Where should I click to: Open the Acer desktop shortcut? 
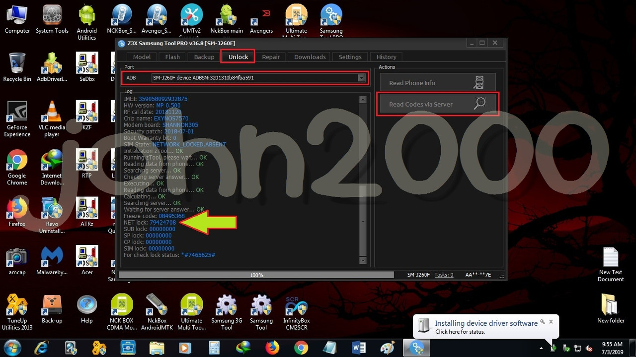87,260
